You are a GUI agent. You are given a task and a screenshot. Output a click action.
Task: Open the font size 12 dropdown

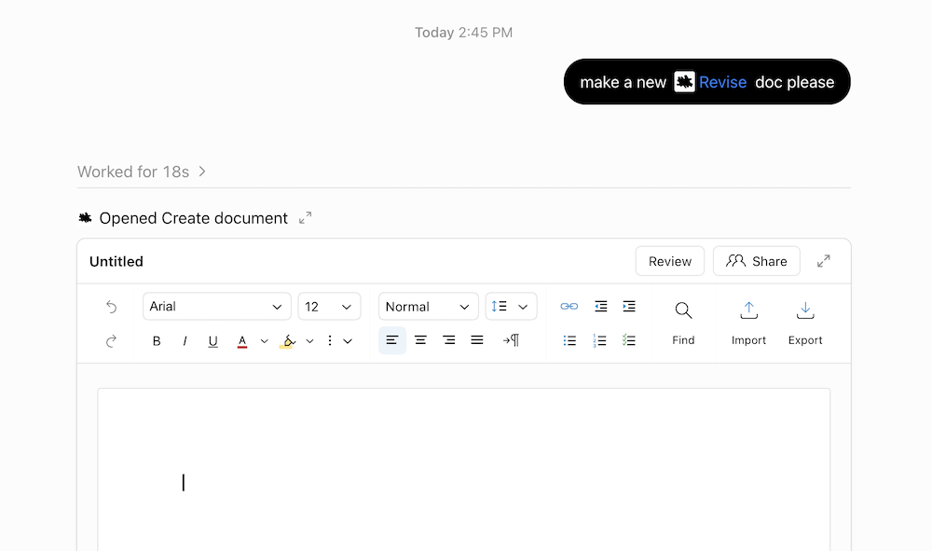[329, 307]
